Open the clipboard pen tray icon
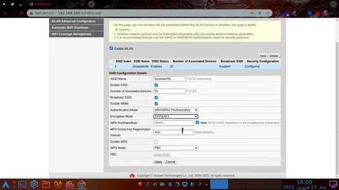339x190 pixels. [147, 184]
